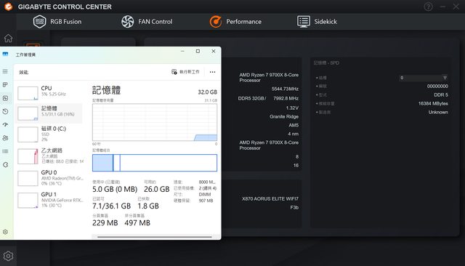Open Task Manager services page icon

point(5,164)
